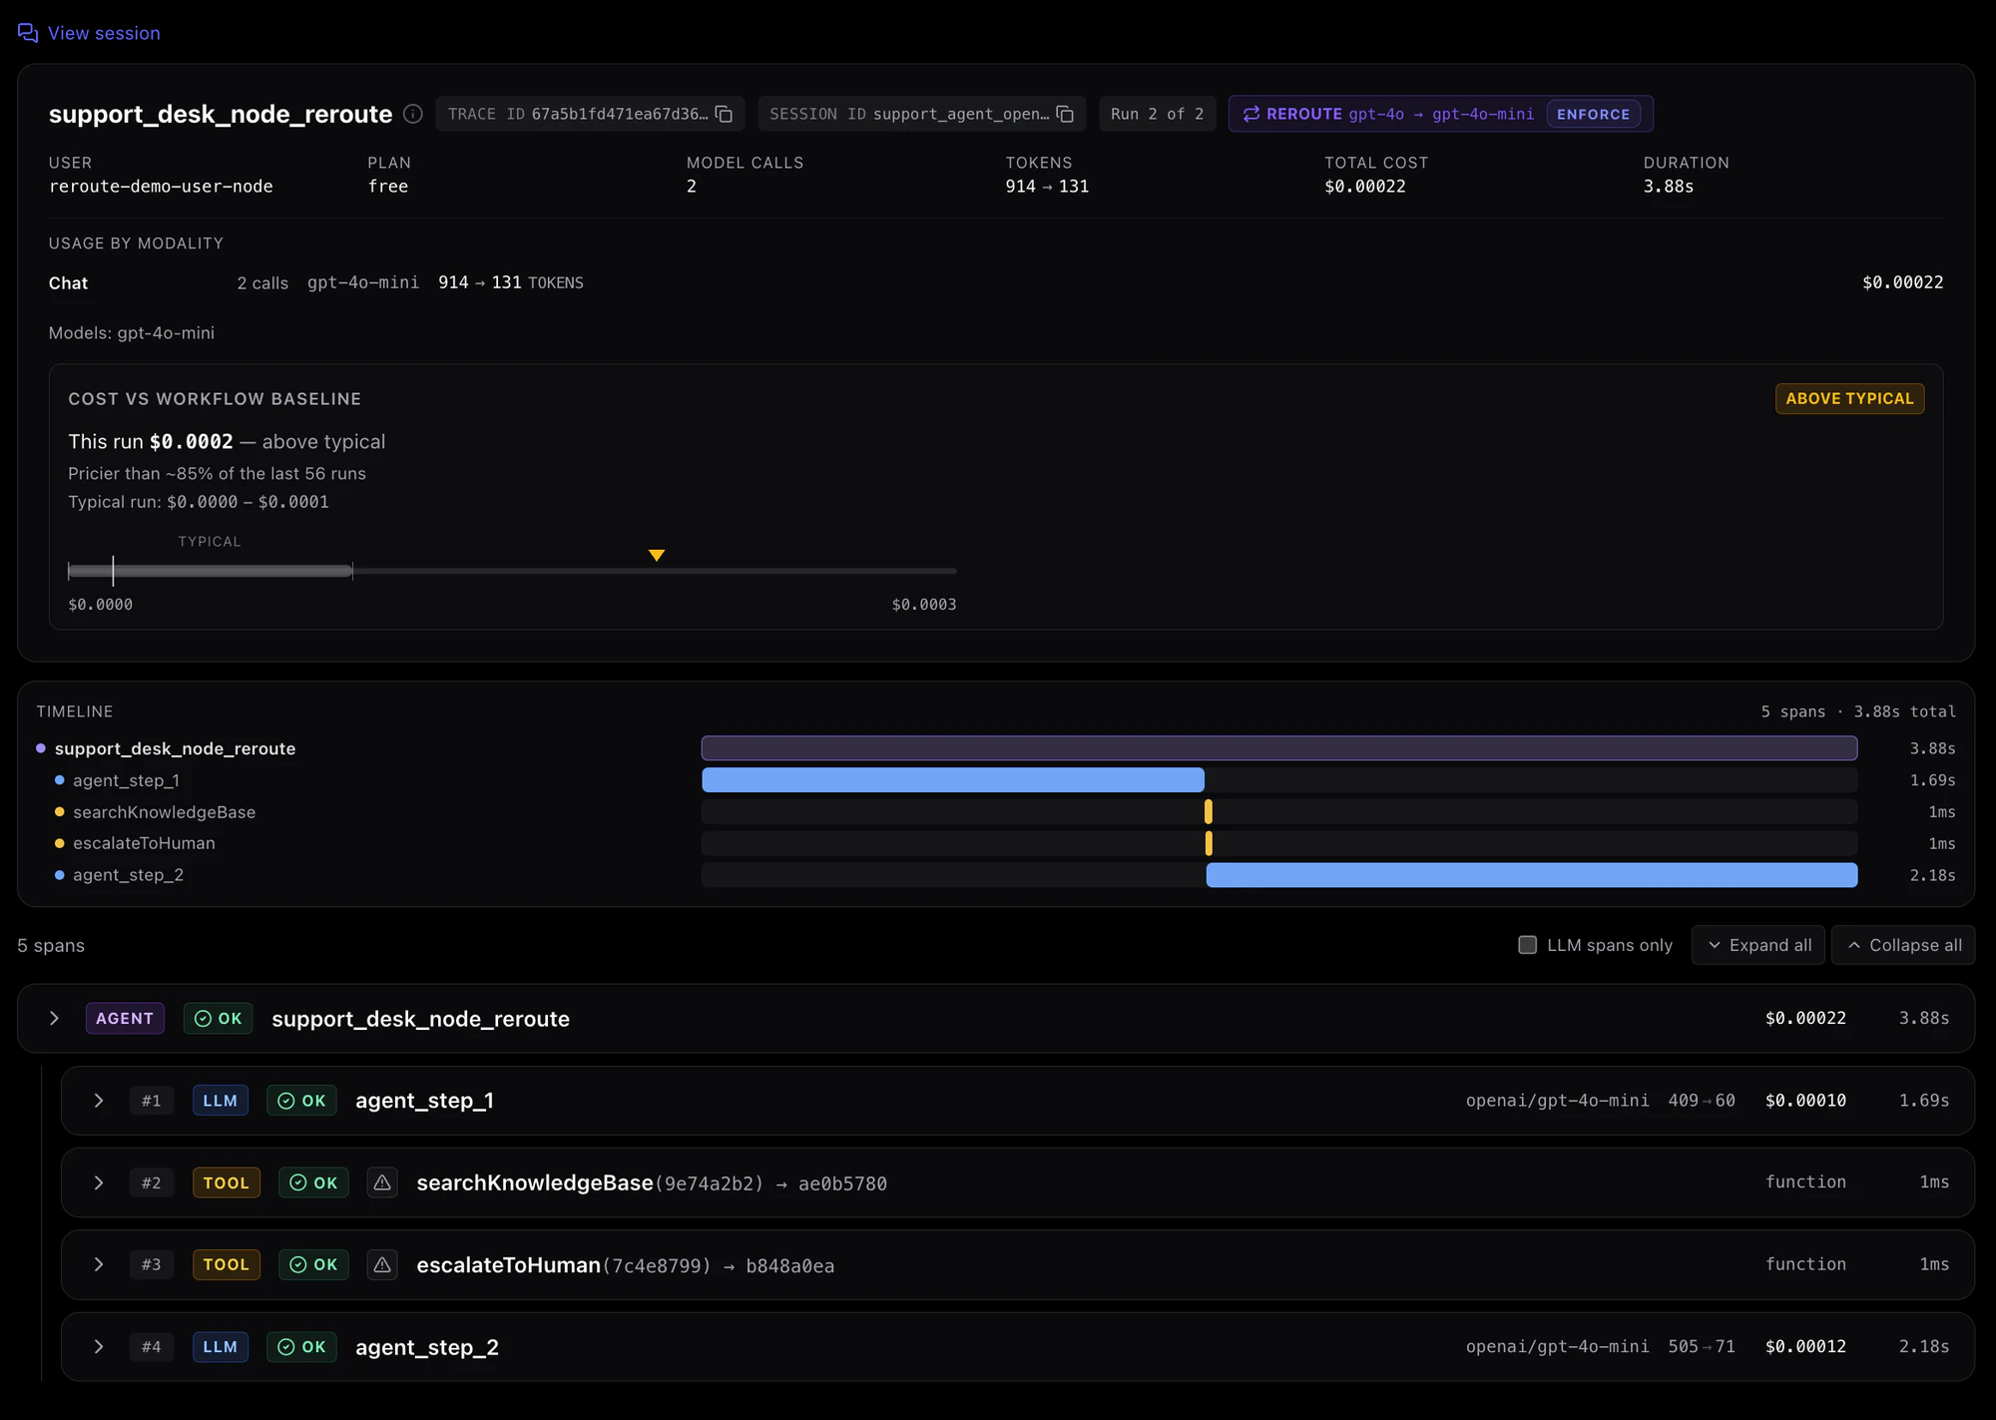Expand span #3 escalateToHuman
This screenshot has height=1420, width=1996.
pos(98,1264)
